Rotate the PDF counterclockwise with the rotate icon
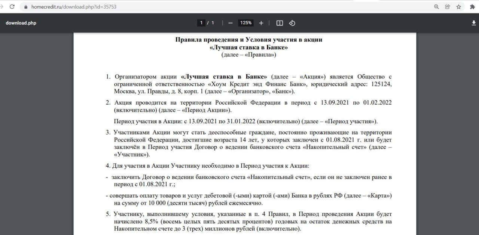This screenshot has width=479, height=235. (292, 23)
